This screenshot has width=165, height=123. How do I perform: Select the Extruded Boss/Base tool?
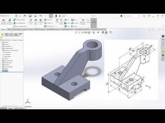pos(3,22)
